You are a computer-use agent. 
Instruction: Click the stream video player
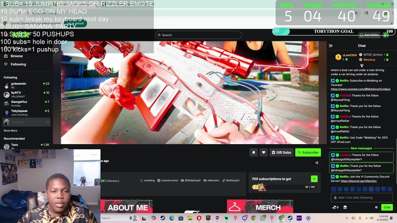click(x=190, y=92)
